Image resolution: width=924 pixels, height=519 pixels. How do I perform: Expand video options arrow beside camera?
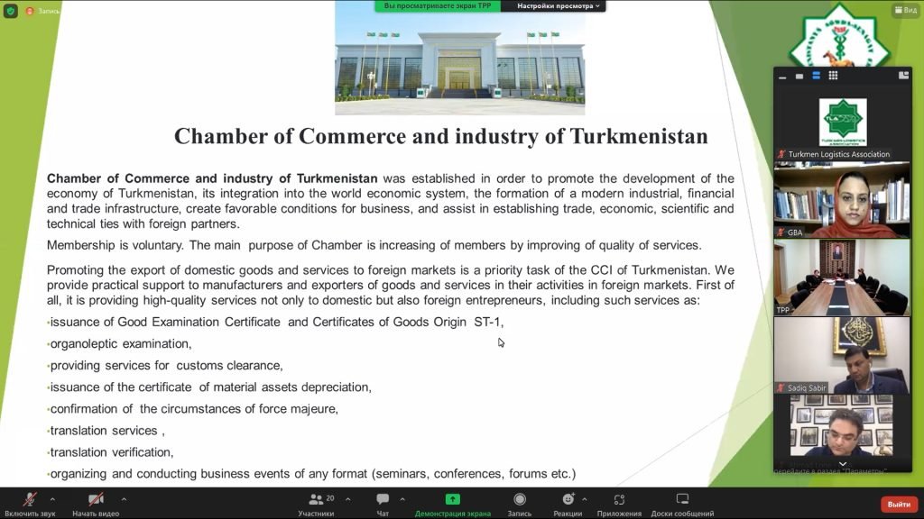[x=124, y=499]
